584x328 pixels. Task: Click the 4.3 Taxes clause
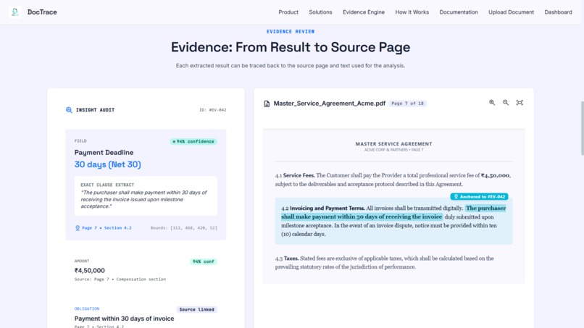coord(384,263)
